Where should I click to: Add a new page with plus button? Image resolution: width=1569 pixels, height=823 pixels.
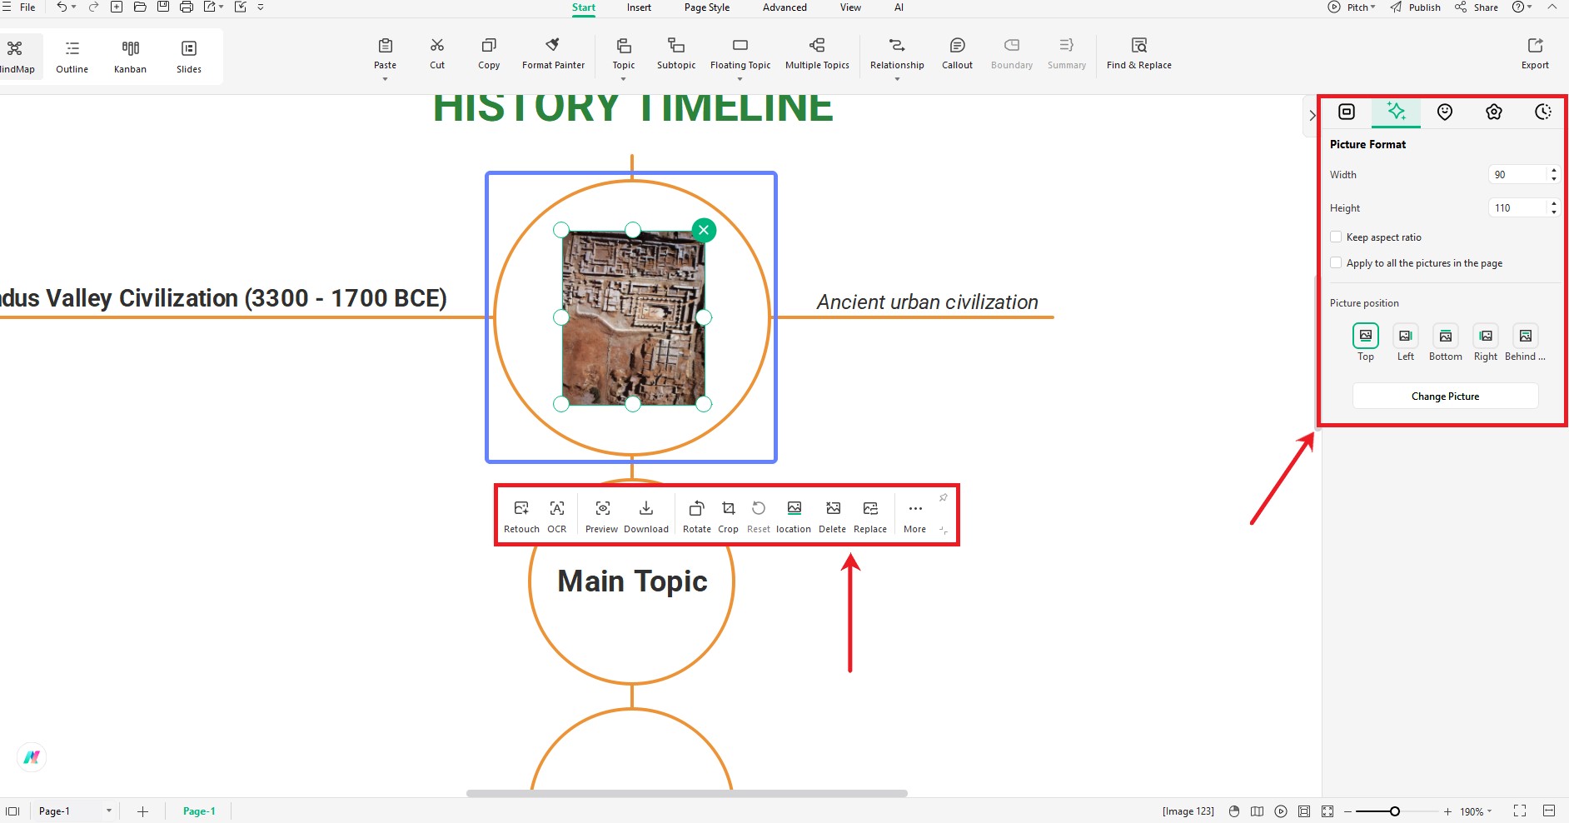point(142,811)
